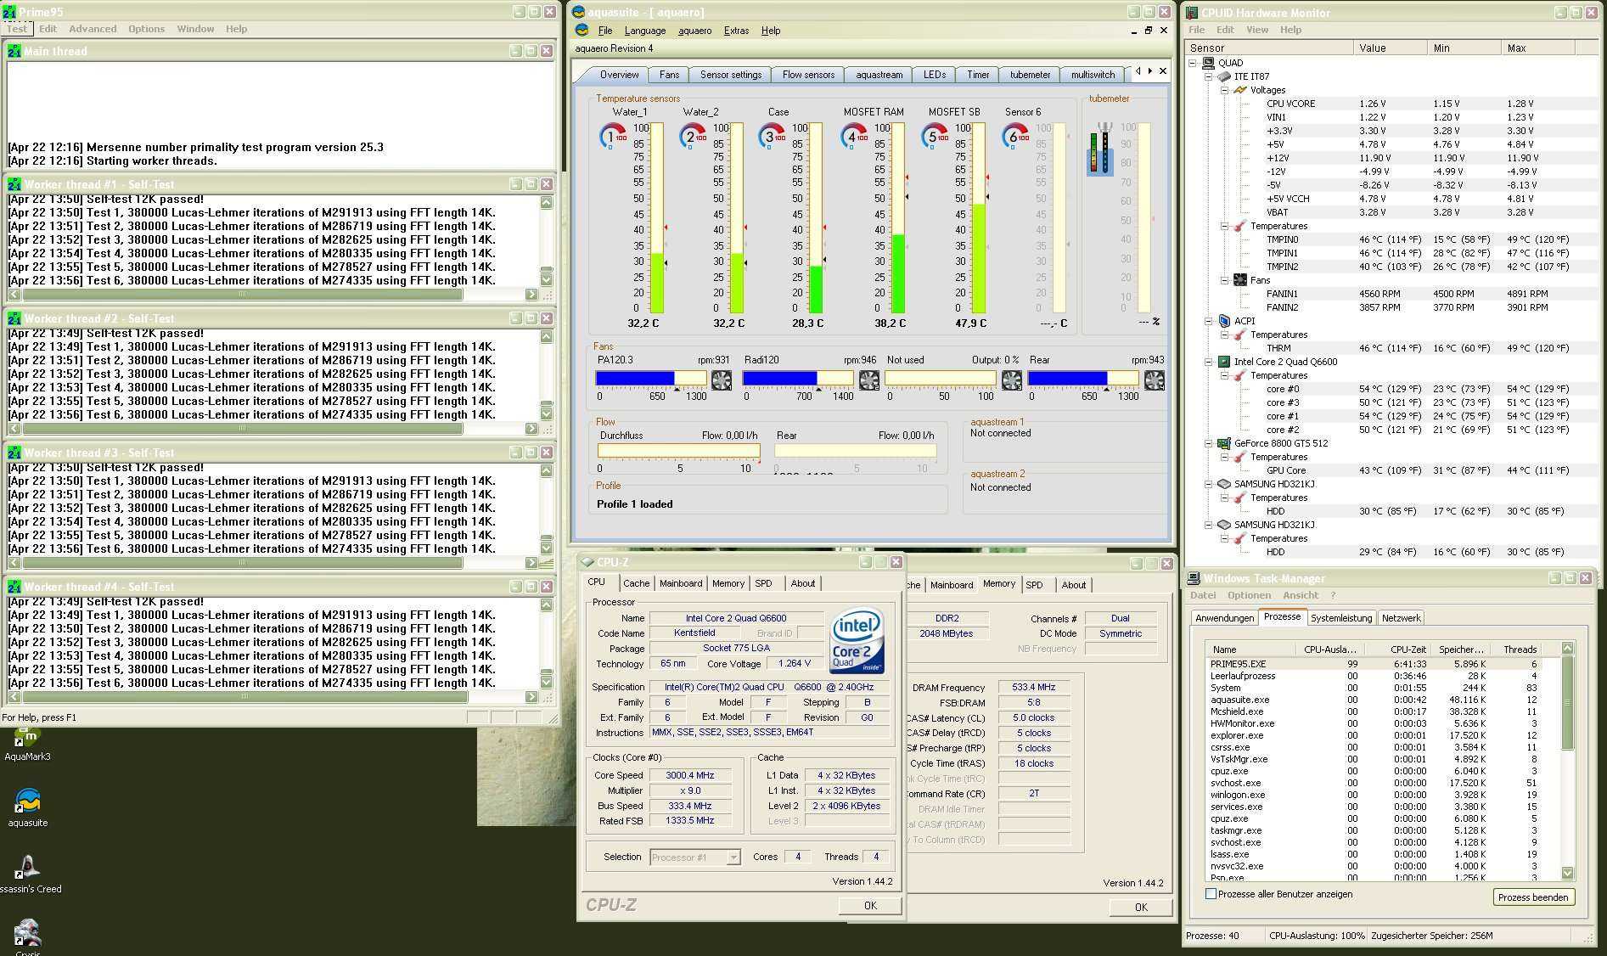
Task: Click the MOSFET RAM sensor gauge icon
Action: [x=854, y=136]
